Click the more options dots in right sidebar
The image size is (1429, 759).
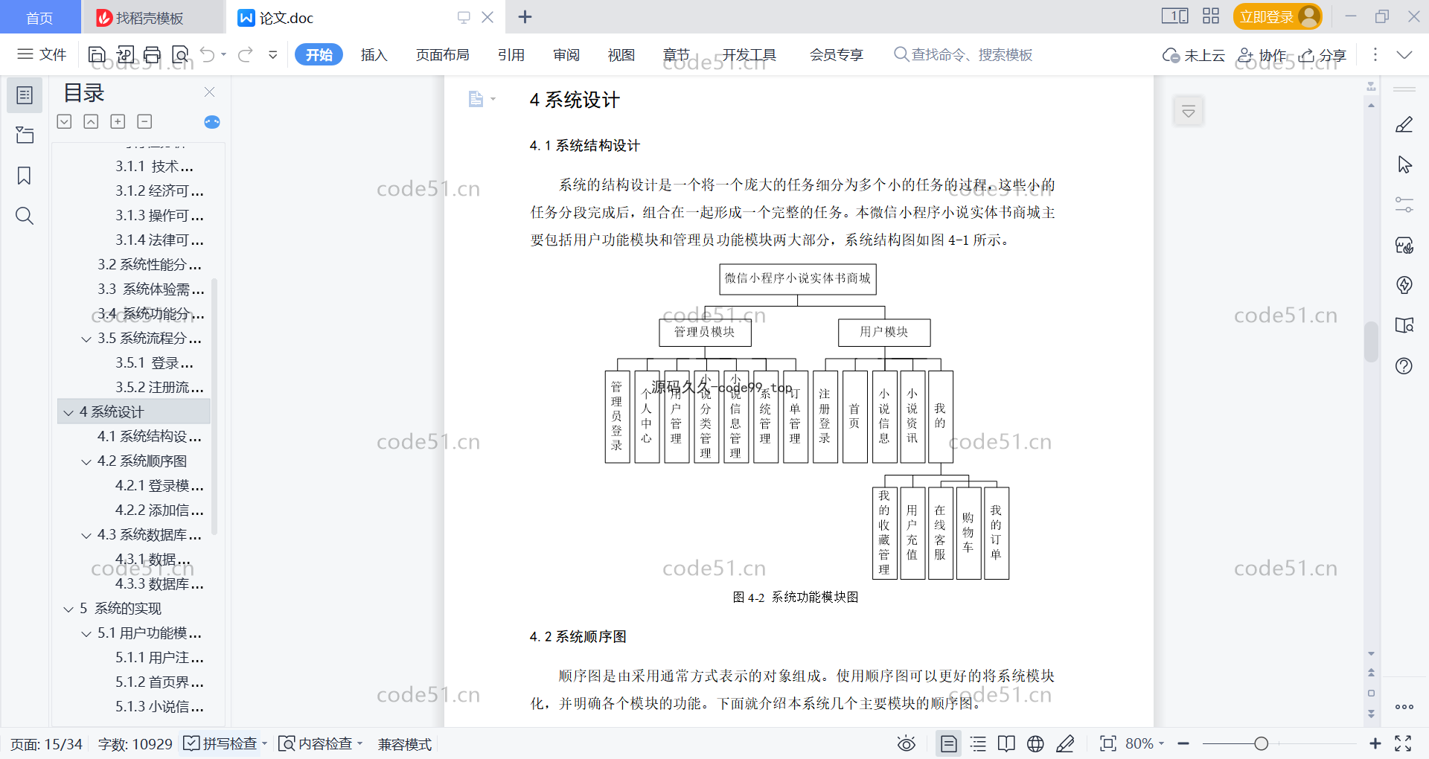coord(1404,707)
